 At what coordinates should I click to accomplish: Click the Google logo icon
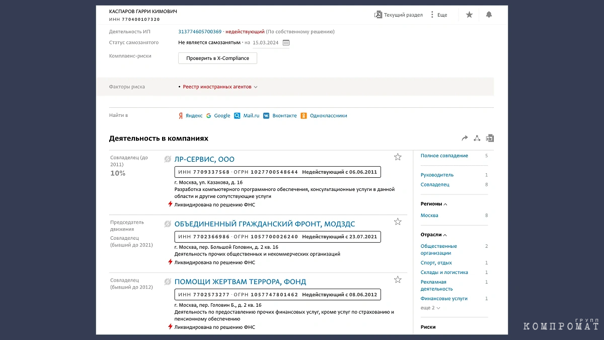(x=208, y=116)
